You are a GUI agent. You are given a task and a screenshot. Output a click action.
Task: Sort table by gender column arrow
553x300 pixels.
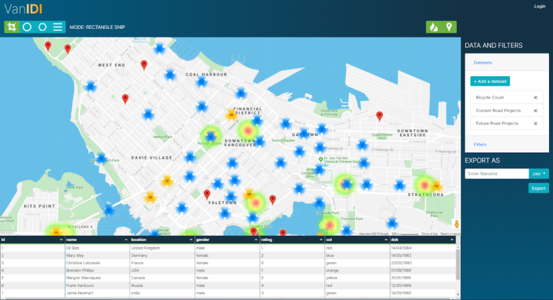pos(256,239)
